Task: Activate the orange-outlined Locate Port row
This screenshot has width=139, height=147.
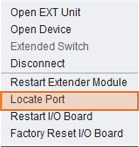Action: pos(69,101)
